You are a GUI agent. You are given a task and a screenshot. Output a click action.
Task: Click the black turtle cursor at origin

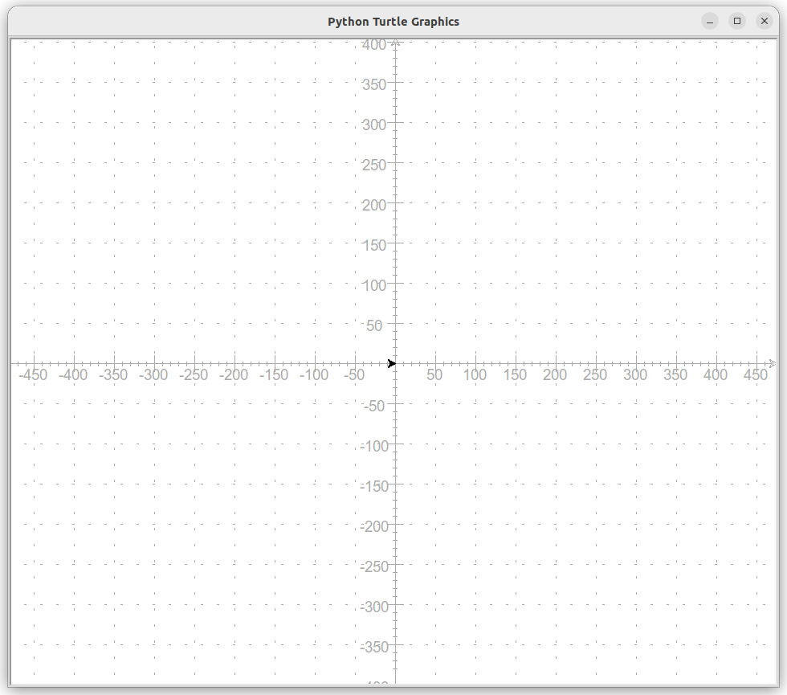(392, 363)
